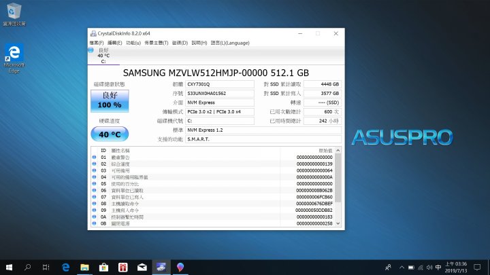Open Task View from the taskbar
The width and height of the screenshot is (490, 275).
46,268
